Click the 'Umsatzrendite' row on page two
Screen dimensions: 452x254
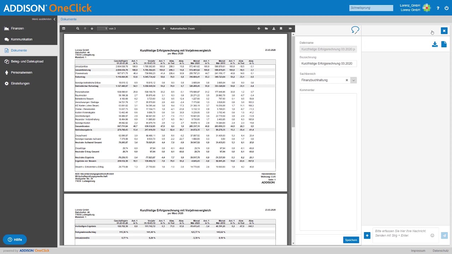pyautogui.click(x=82, y=238)
